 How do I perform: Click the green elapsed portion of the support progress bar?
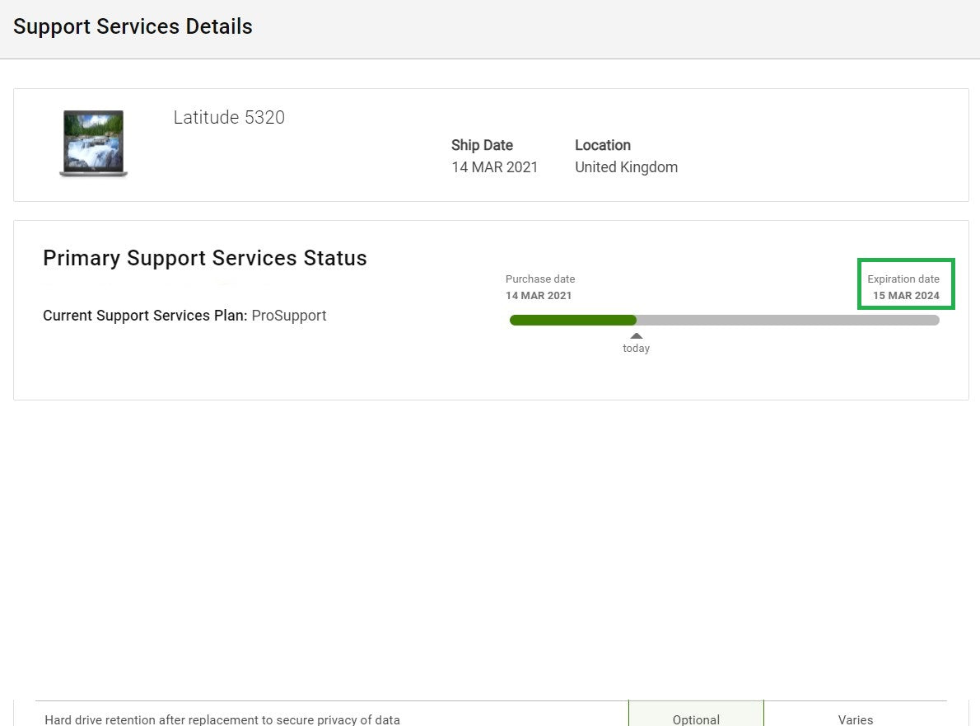click(573, 321)
